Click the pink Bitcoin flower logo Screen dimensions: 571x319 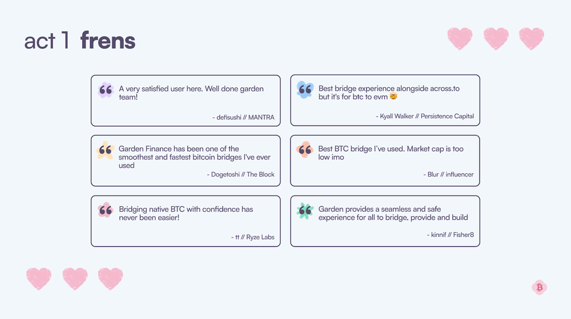540,288
